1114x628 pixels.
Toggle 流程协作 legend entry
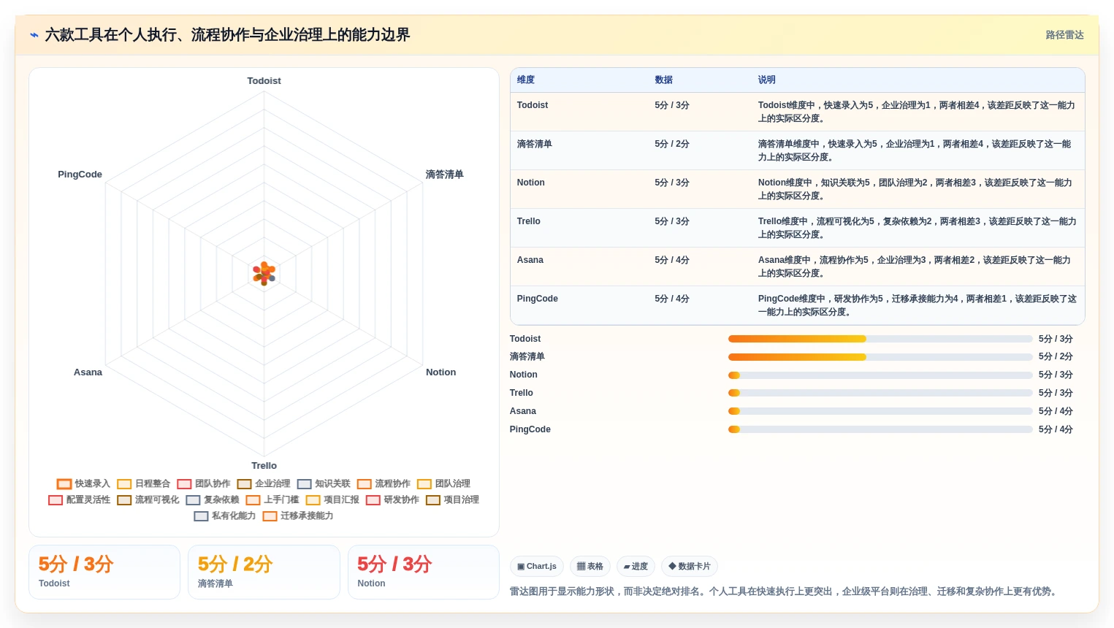[x=384, y=484]
